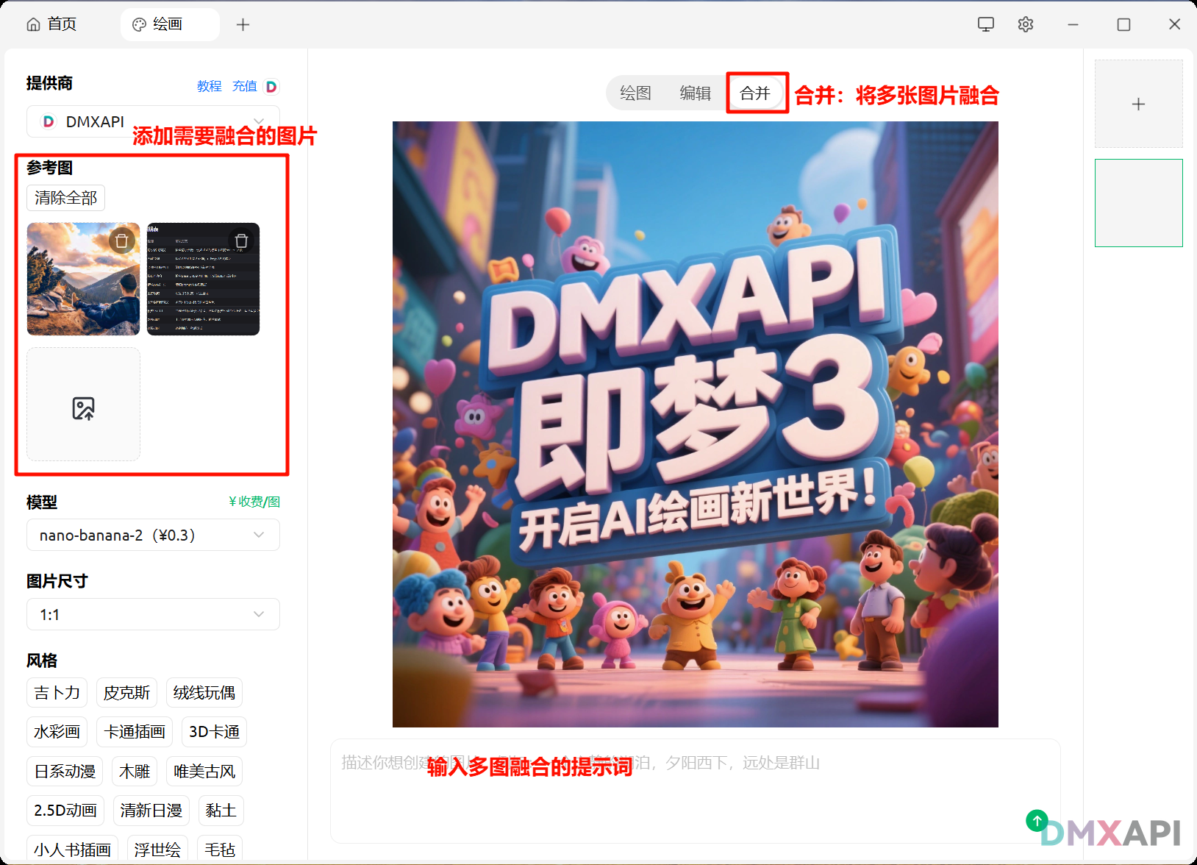Click the DMXAPI logo icon beside 充值
This screenshot has height=865, width=1197.
[271, 87]
